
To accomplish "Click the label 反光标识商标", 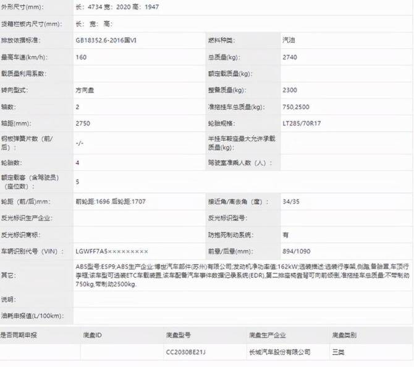I will [20, 235].
